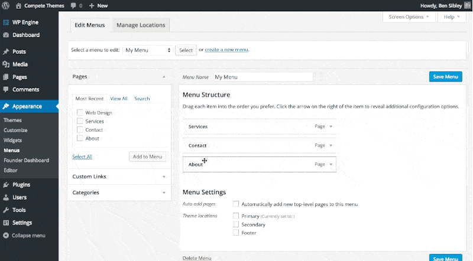Open Tools via the wrench icon
Viewport: 473px width, 261px height.
click(x=6, y=210)
